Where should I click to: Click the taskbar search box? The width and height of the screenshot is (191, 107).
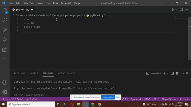[31, 104]
